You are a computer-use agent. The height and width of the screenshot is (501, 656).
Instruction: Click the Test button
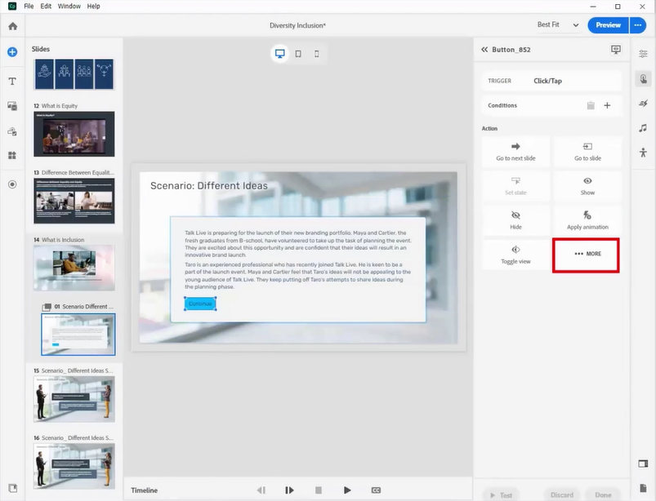(502, 495)
